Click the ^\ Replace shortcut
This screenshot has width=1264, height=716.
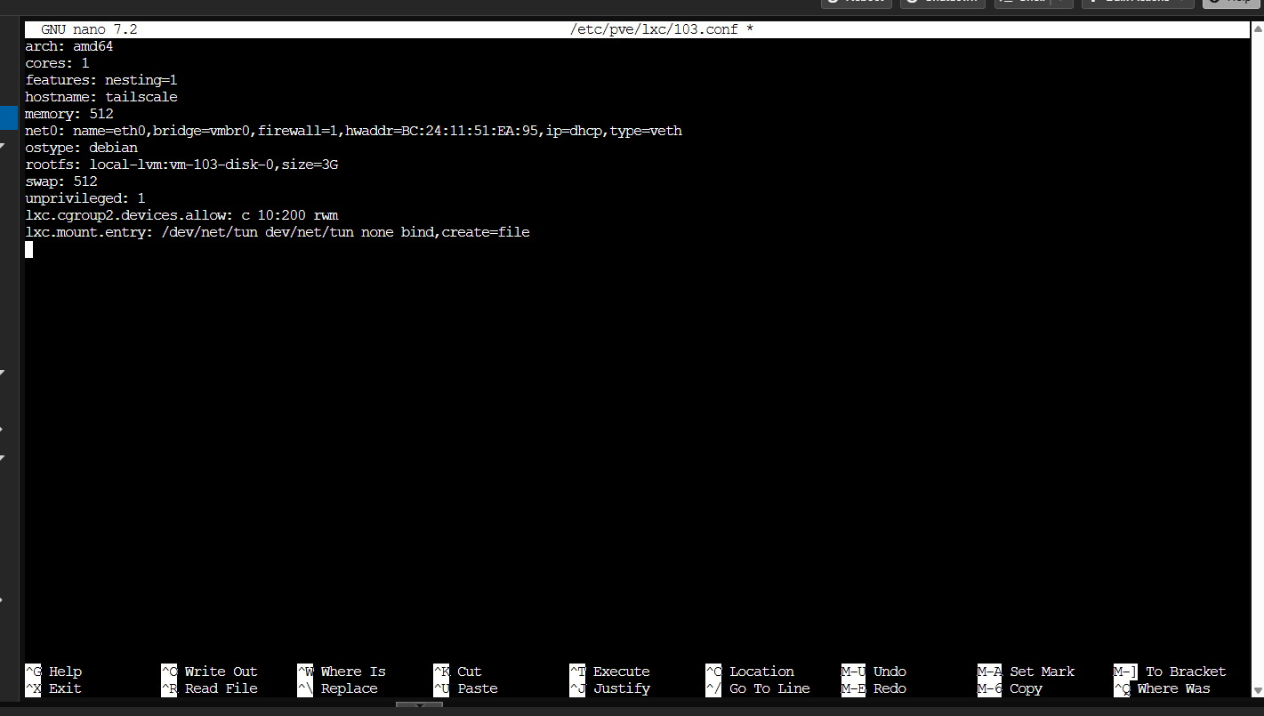(x=338, y=688)
